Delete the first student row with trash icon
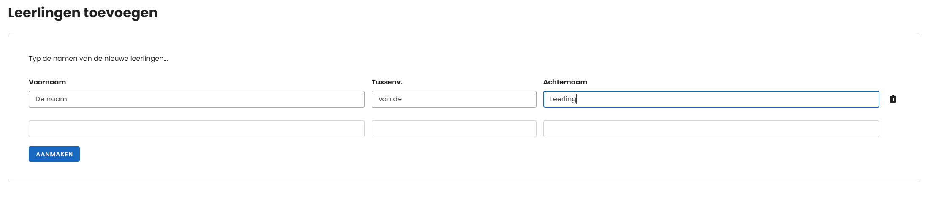Screen dimensions: 925x198 (892, 99)
